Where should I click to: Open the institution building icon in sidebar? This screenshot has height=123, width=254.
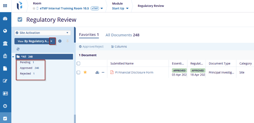(5, 44)
